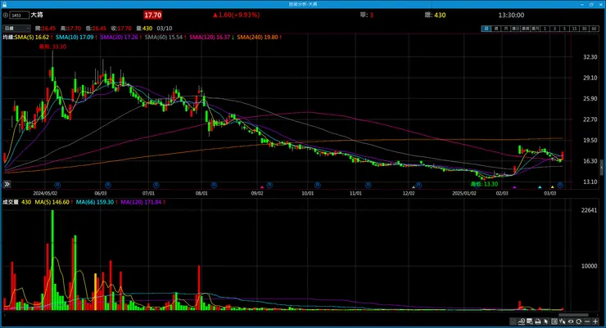Screen dimensions: 606x328
Task: Click the 13:30:00 timestamp
Action: (x=511, y=15)
